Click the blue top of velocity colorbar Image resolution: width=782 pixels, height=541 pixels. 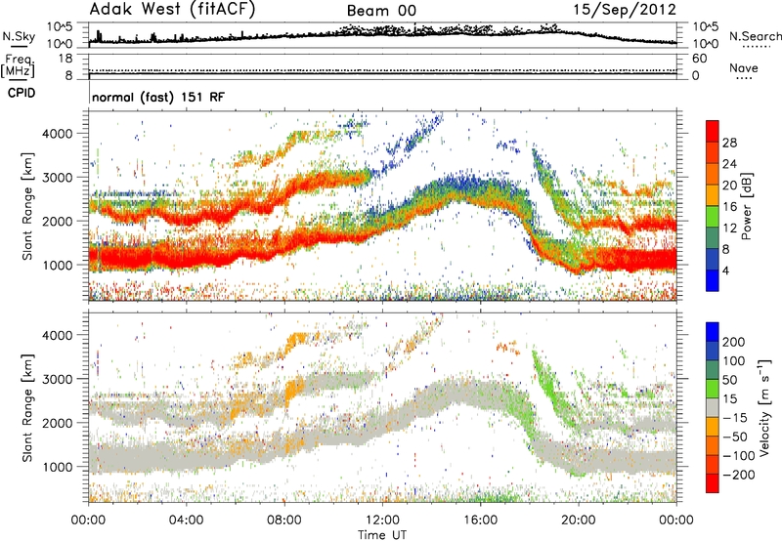(x=713, y=332)
